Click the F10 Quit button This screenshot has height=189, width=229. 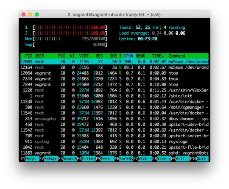[199, 158]
